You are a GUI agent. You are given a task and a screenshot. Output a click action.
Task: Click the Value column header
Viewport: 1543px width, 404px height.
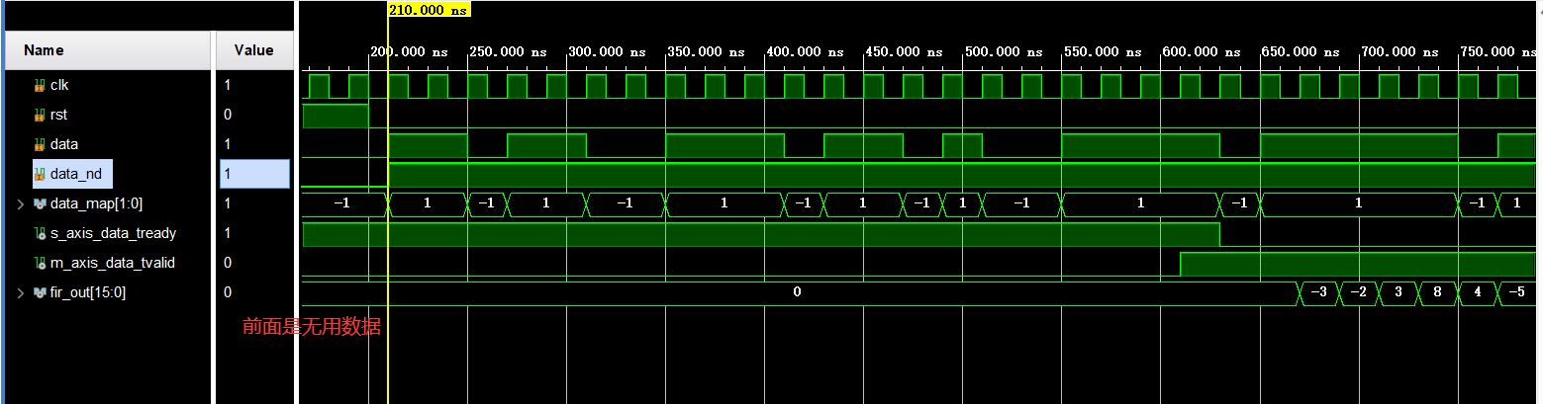point(253,50)
